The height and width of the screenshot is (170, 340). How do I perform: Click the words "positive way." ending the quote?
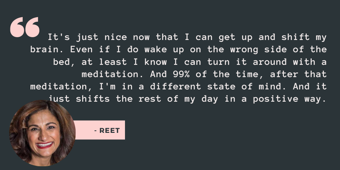[x=290, y=99]
